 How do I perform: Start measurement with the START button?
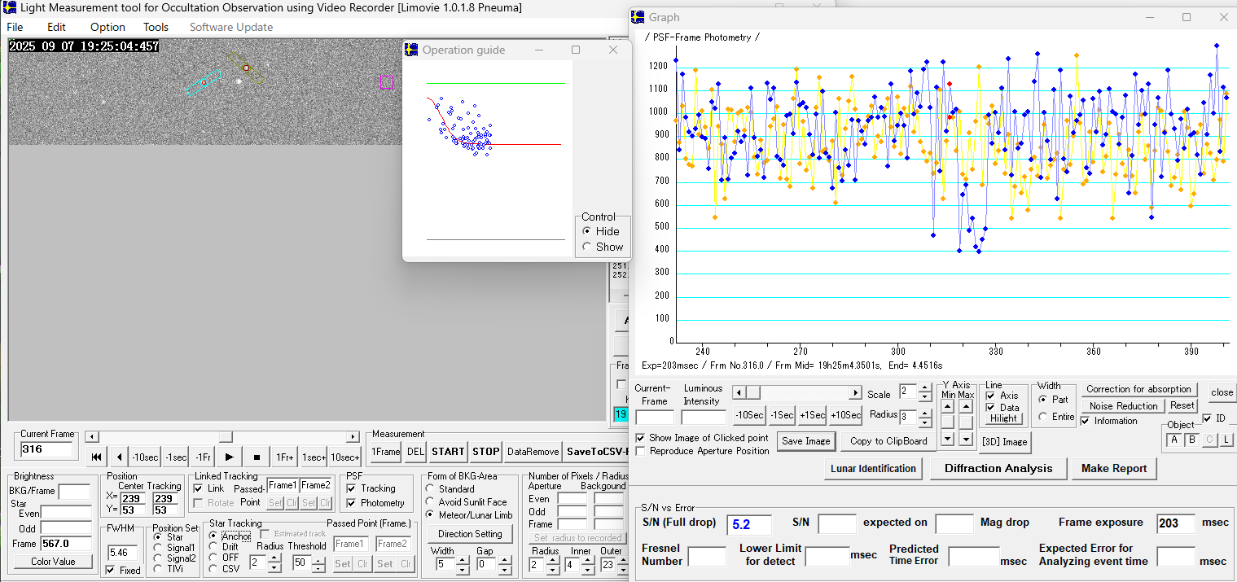pyautogui.click(x=448, y=451)
